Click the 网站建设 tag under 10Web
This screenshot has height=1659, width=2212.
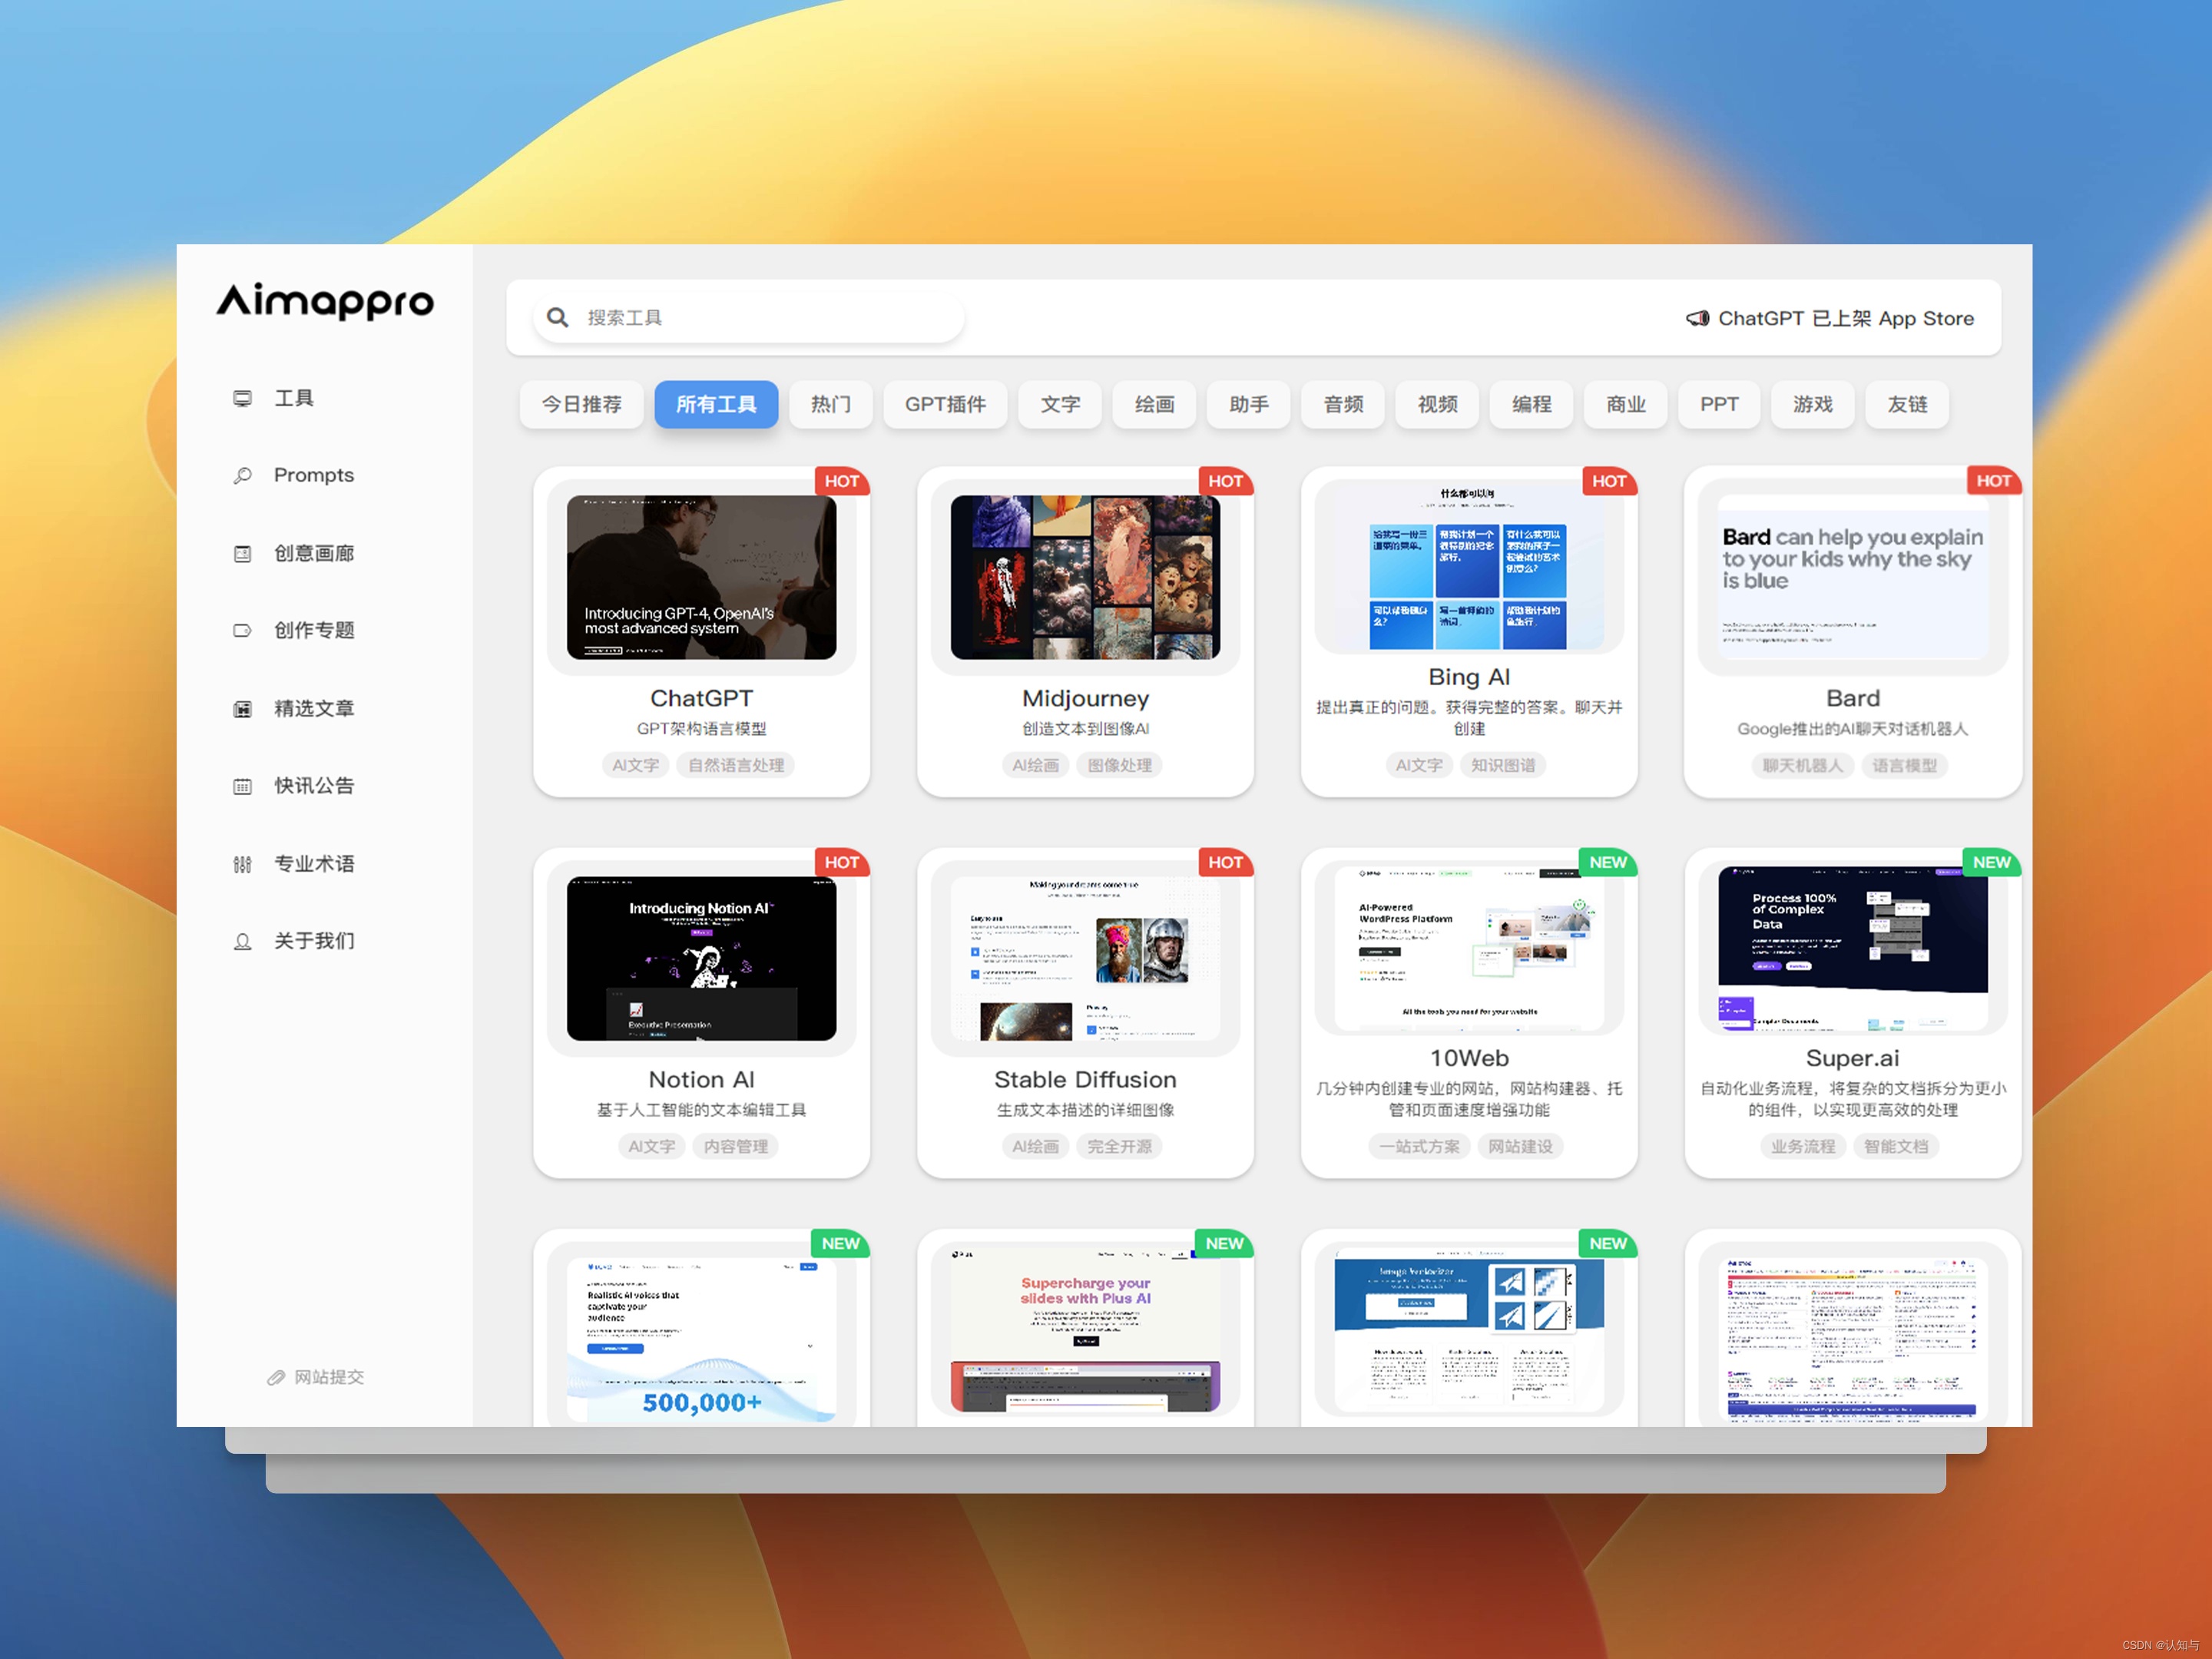(1519, 1146)
